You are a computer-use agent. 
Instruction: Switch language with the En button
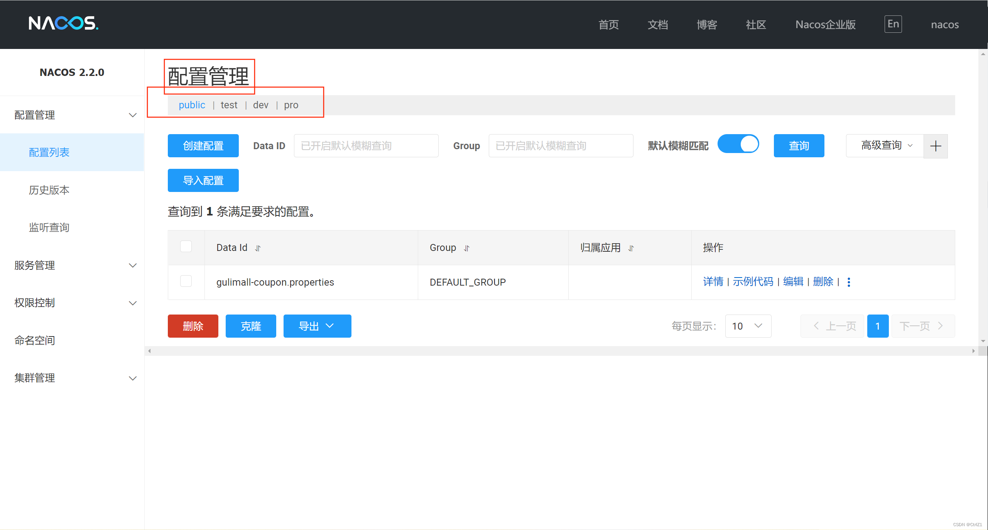[893, 24]
